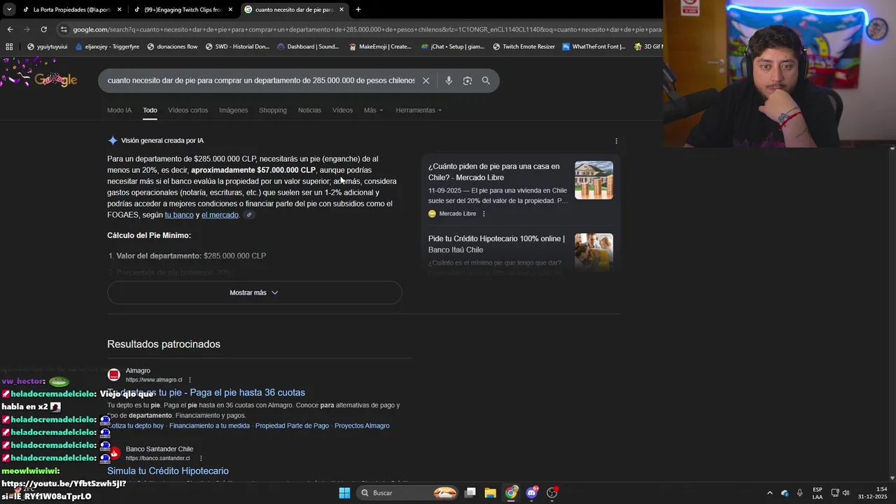Open 'WhatTheFont Font' bookmark
This screenshot has width=896, height=504.
[x=594, y=47]
